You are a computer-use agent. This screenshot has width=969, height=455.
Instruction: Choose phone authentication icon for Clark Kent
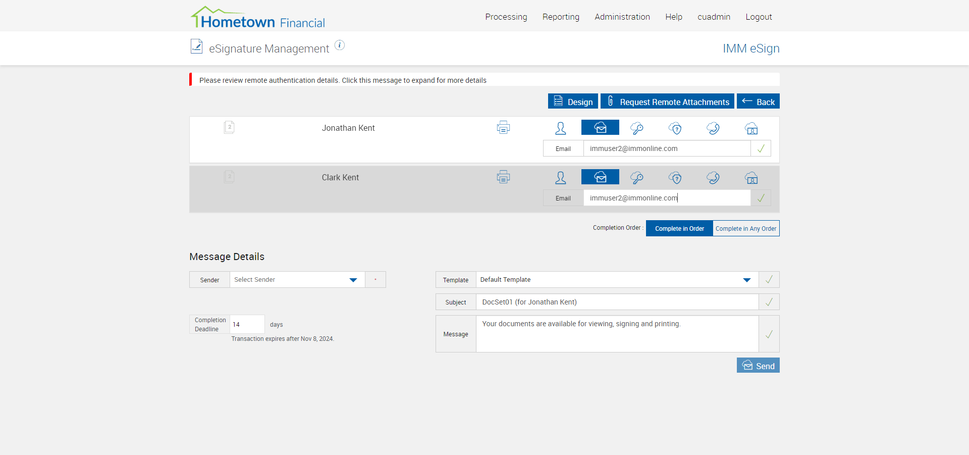pyautogui.click(x=713, y=178)
